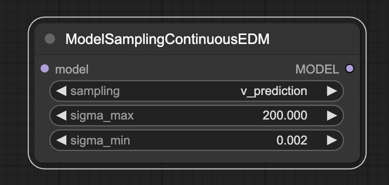
Task: Click the purple model input socket
Action: pyautogui.click(x=45, y=68)
